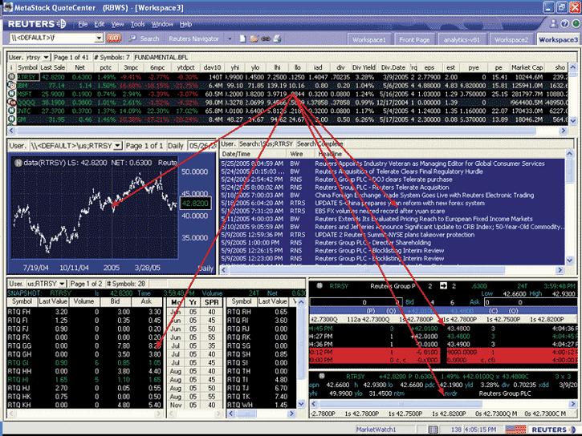Click the round row marker beside INTC
Image resolution: width=582 pixels, height=436 pixels.
coord(11,111)
